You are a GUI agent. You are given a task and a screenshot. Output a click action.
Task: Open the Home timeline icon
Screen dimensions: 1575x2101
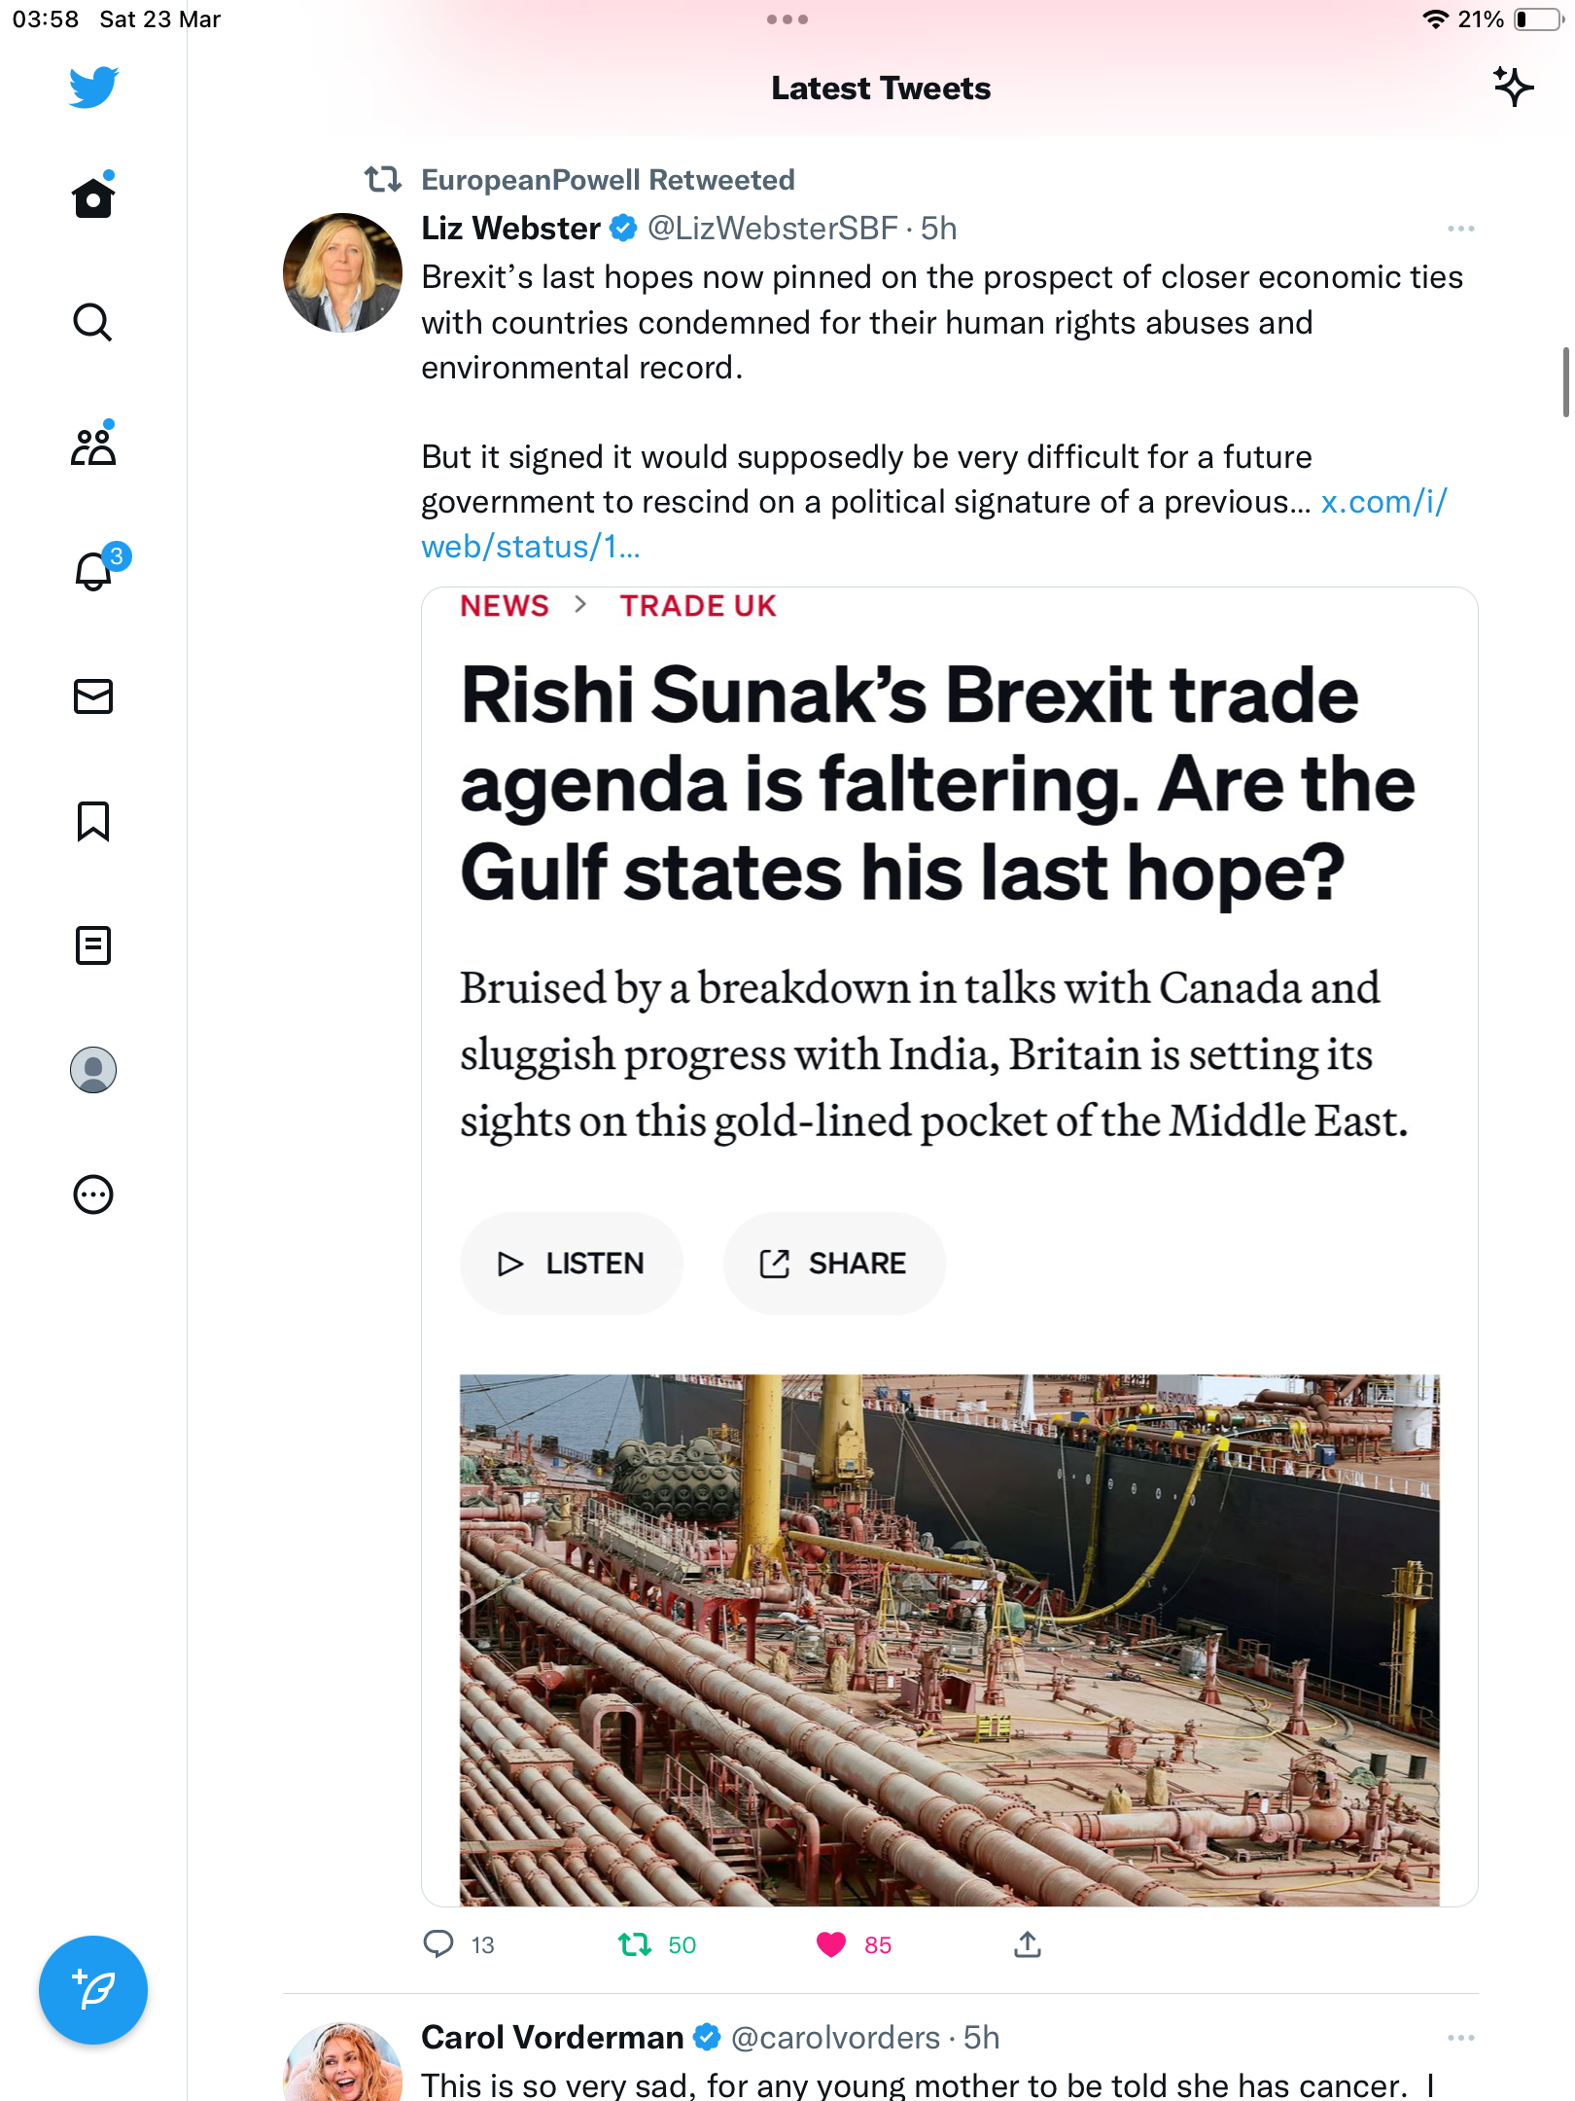pyautogui.click(x=93, y=197)
